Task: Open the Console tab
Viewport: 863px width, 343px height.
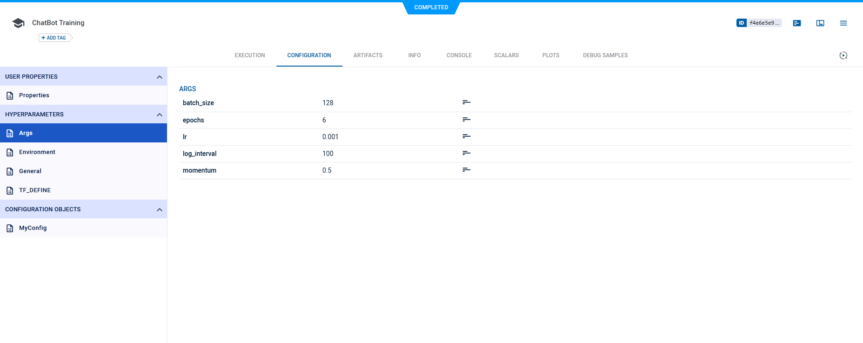Action: 459,55
